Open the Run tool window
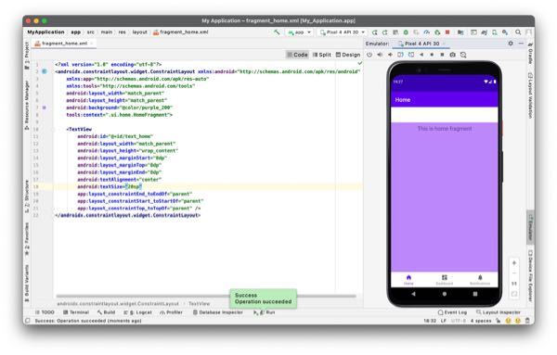The width and height of the screenshot is (557, 355). pyautogui.click(x=265, y=312)
